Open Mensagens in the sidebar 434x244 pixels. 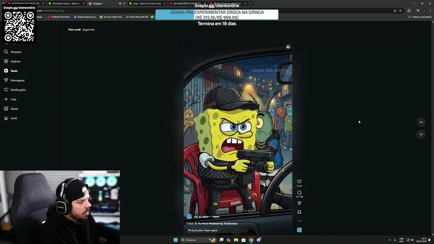point(14,80)
